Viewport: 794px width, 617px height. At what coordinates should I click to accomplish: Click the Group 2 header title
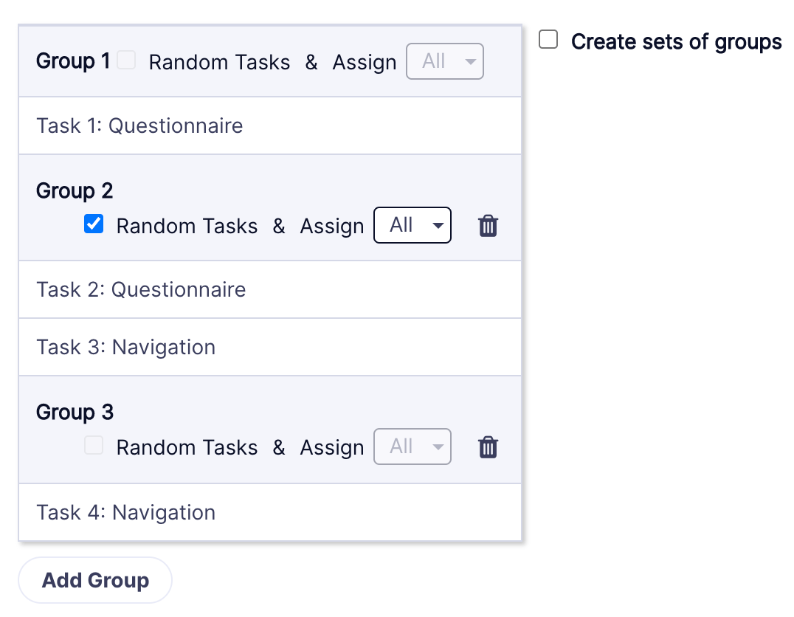[75, 191]
